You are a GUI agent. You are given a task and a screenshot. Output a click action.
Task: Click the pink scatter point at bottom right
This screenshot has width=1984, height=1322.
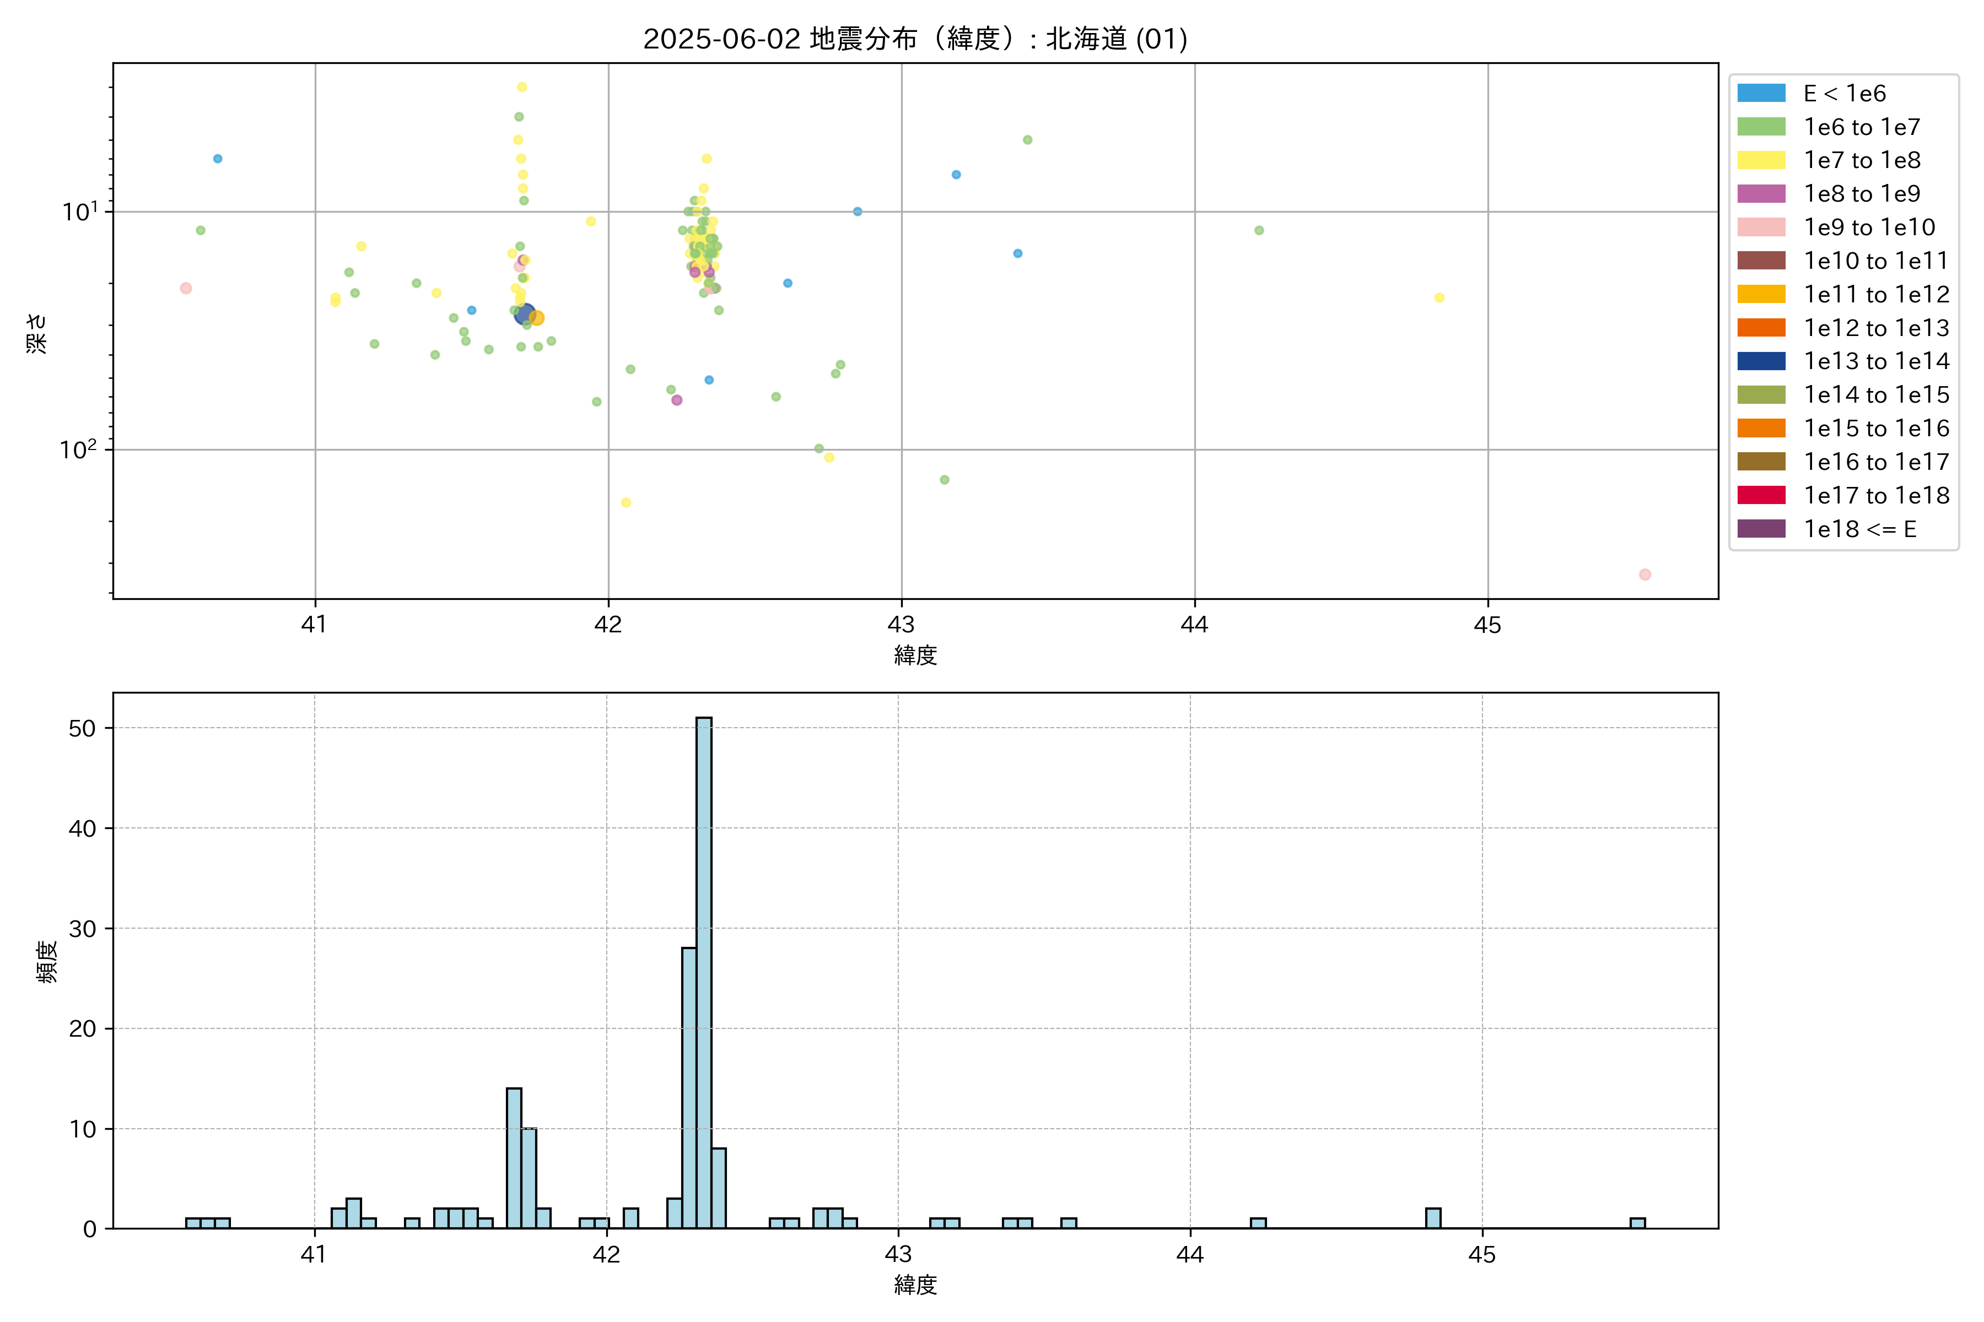(1644, 574)
